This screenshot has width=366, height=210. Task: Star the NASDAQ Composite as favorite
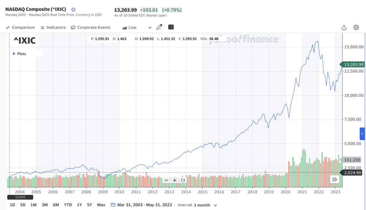click(x=73, y=9)
